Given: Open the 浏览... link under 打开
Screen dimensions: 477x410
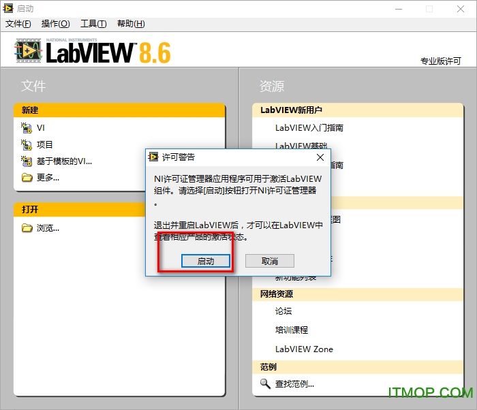Looking at the screenshot, I should tap(48, 227).
